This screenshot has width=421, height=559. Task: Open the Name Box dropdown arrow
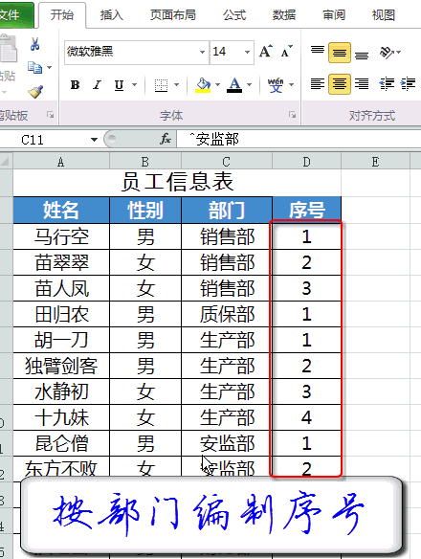pos(94,139)
